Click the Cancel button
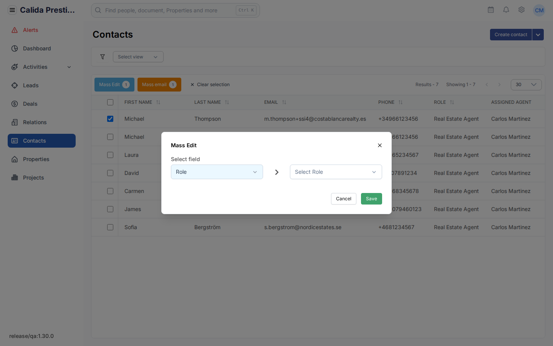The image size is (553, 346). [x=344, y=199]
